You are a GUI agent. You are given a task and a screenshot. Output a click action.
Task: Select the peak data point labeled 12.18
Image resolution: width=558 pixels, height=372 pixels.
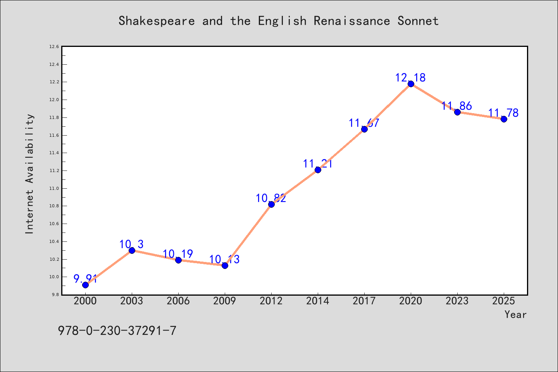pyautogui.click(x=411, y=84)
